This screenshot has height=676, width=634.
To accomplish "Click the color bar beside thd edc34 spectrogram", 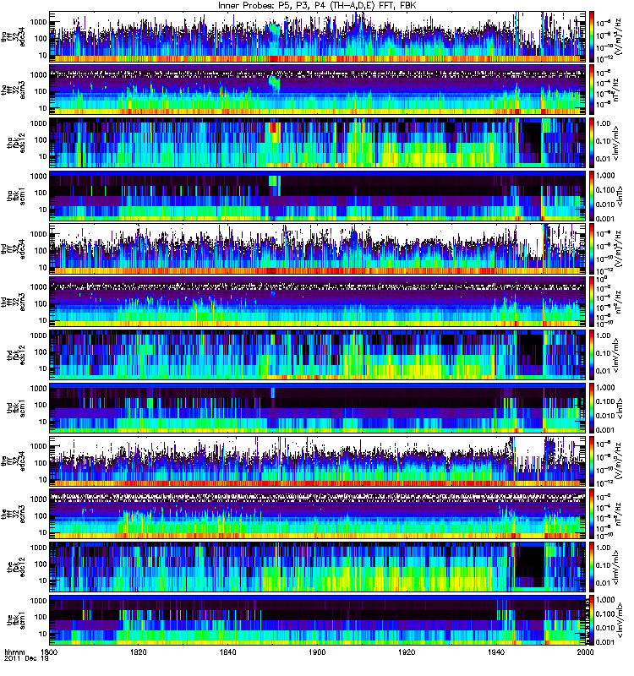I will click(x=591, y=248).
